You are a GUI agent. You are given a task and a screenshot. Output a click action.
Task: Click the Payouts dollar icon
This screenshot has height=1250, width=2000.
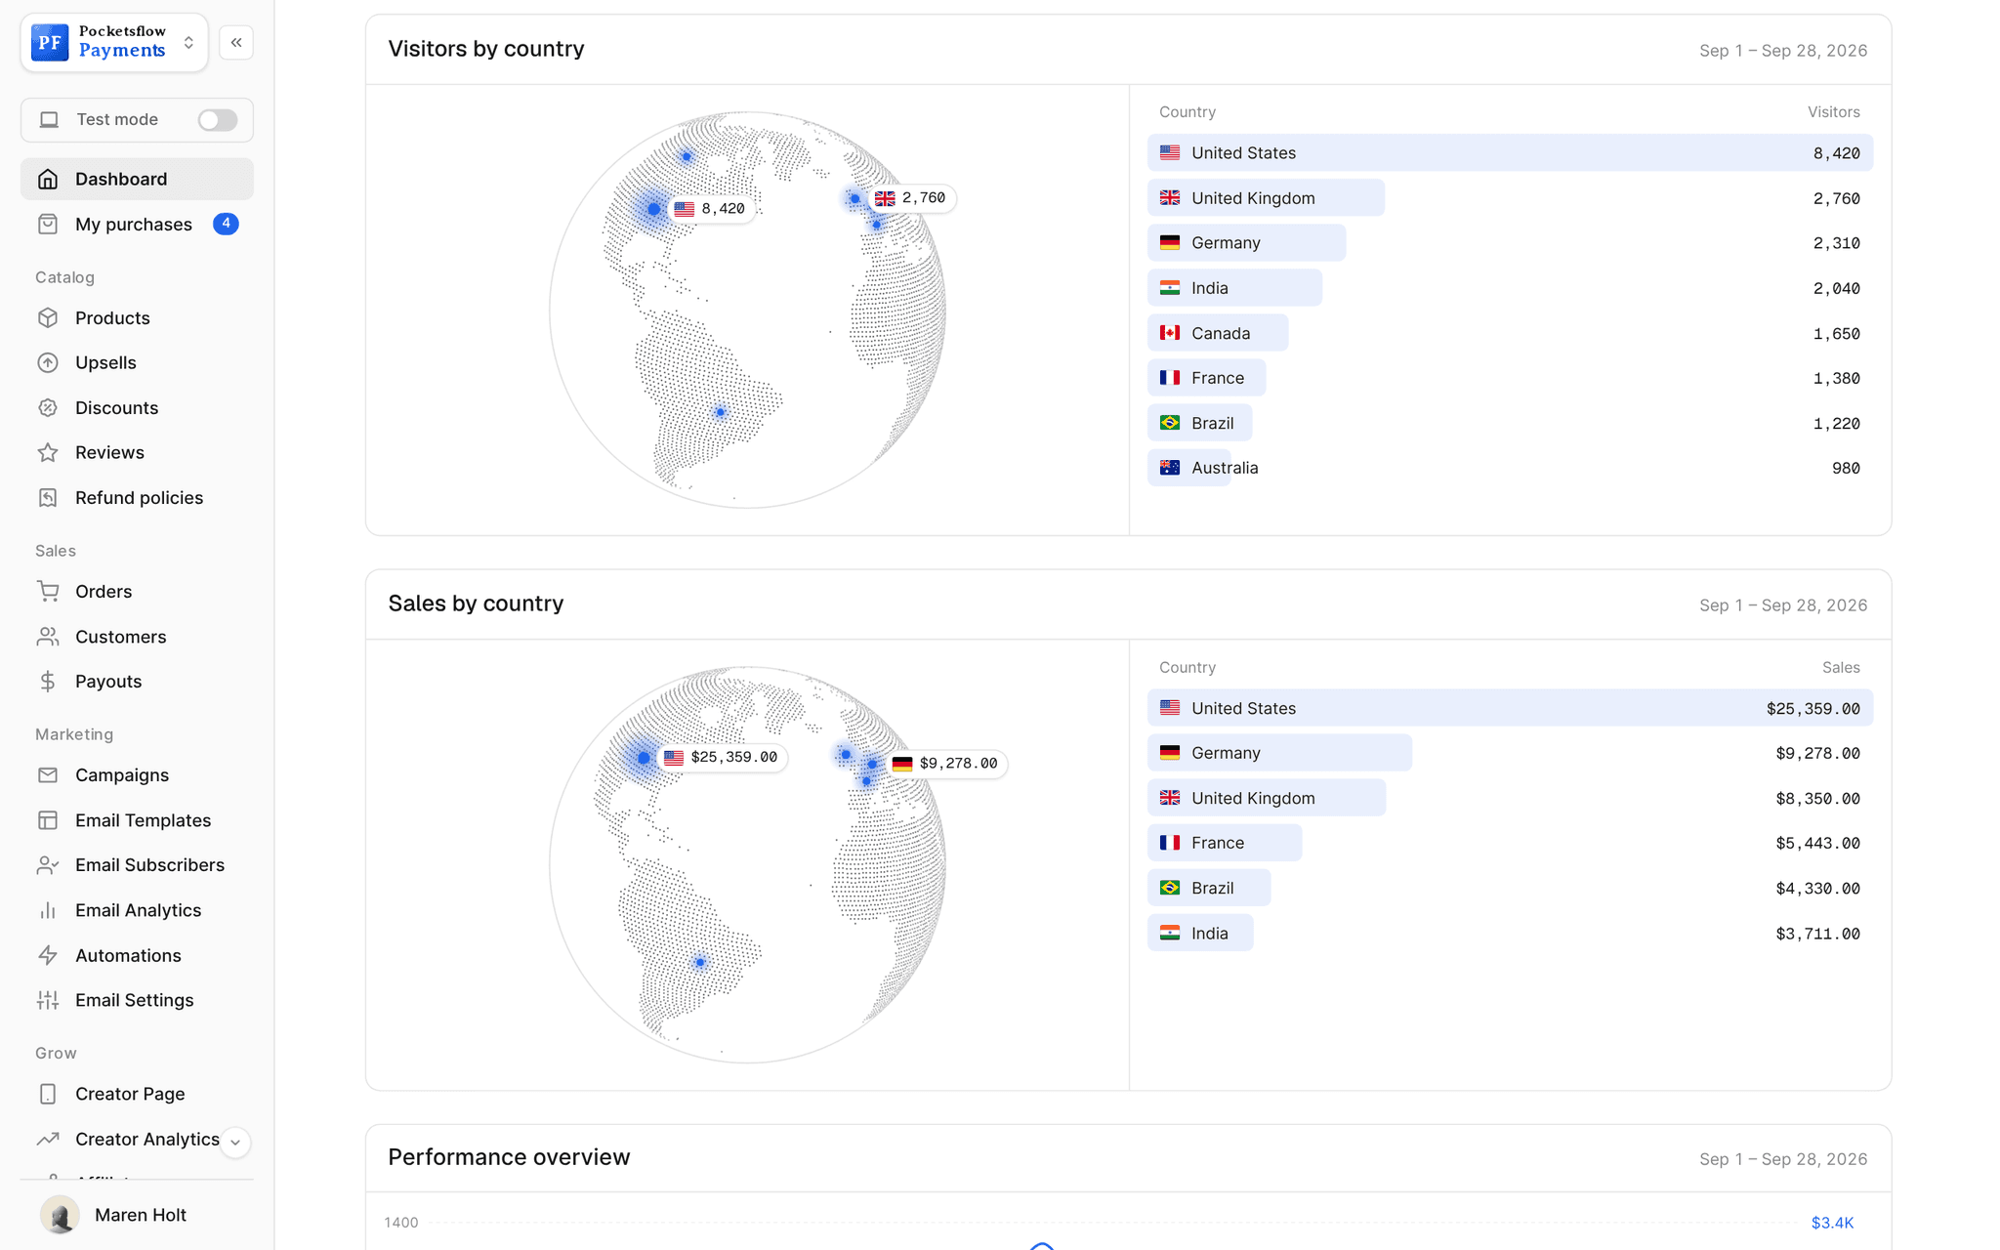pyautogui.click(x=48, y=682)
